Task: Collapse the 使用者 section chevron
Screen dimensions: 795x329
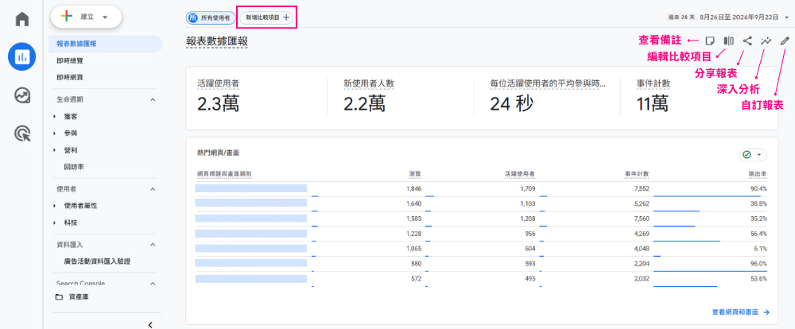Action: pos(153,189)
